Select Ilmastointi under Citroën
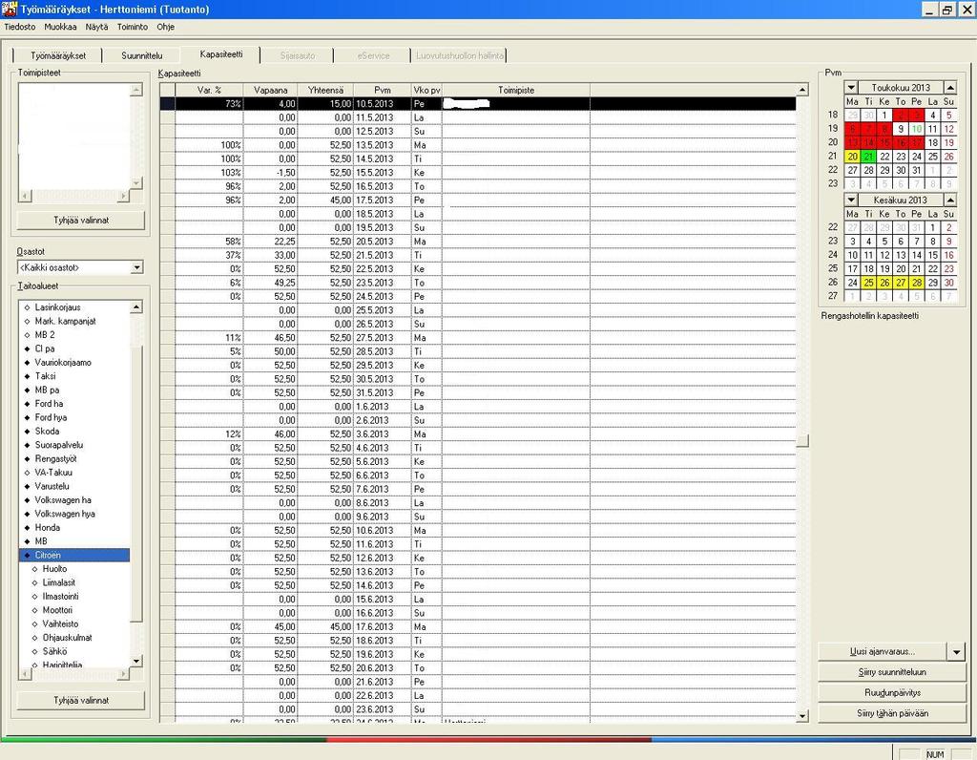The image size is (977, 760). click(60, 596)
